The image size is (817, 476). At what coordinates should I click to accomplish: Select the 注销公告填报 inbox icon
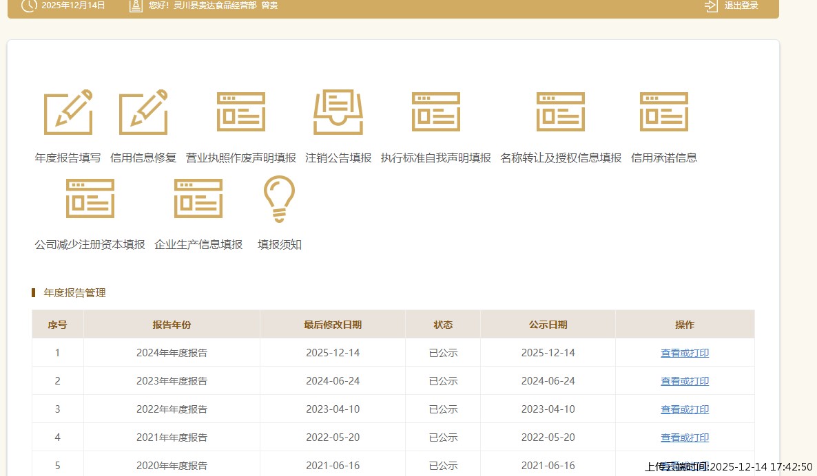[x=338, y=112]
